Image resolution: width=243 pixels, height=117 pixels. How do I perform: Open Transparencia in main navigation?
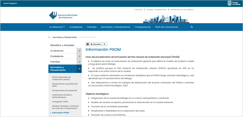[142, 27]
